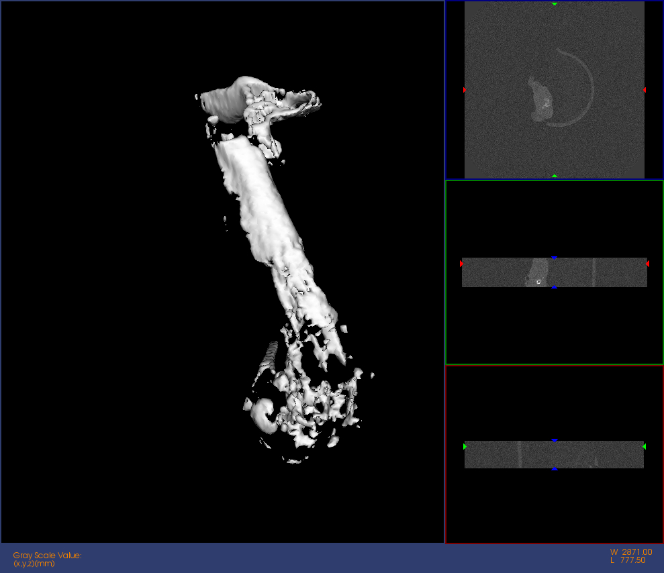
Task: Click right red marker in axial view
Action: coord(644,90)
